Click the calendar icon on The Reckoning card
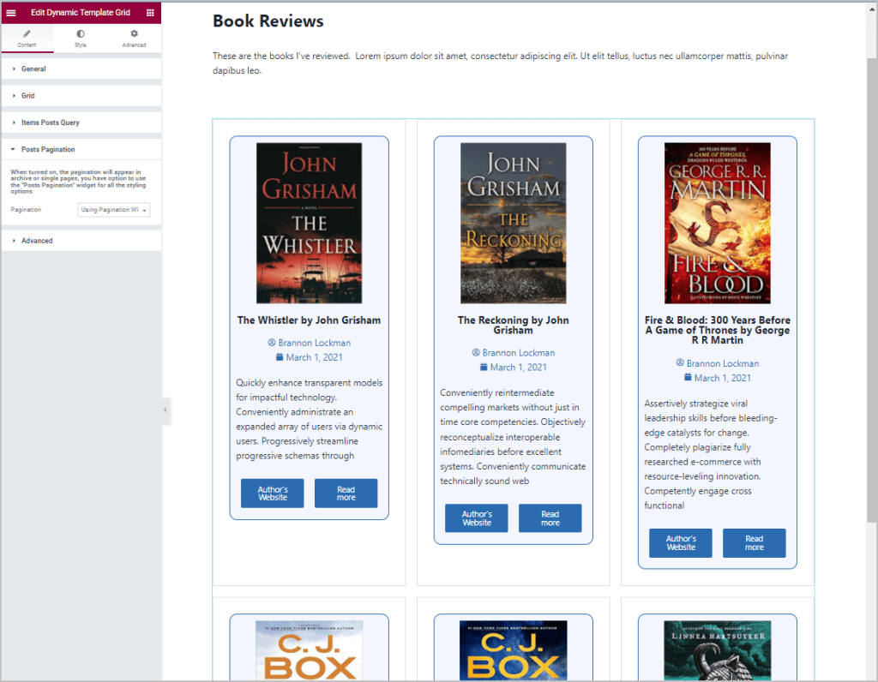878x682 pixels. tap(484, 367)
